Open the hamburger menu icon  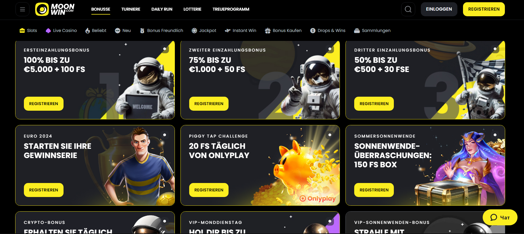pyautogui.click(x=22, y=9)
